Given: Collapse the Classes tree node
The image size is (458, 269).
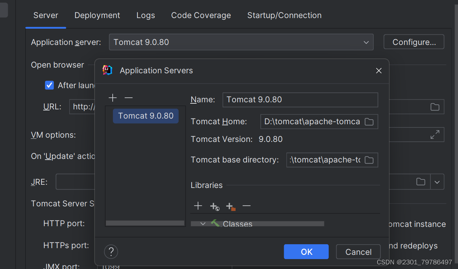Looking at the screenshot, I should (203, 224).
